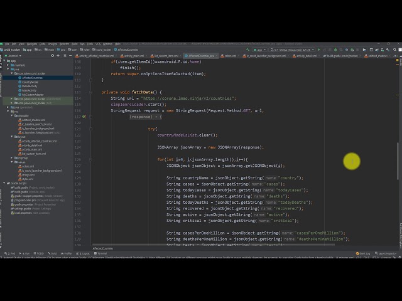
Task: Select CountryModel class in project tree
Action: point(30,82)
